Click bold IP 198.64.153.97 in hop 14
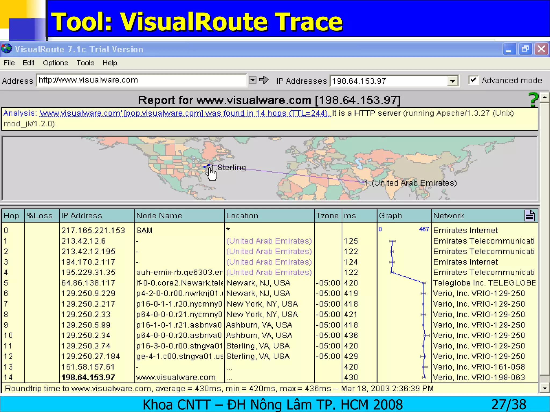Screen dimensions: 550x412 (88, 377)
